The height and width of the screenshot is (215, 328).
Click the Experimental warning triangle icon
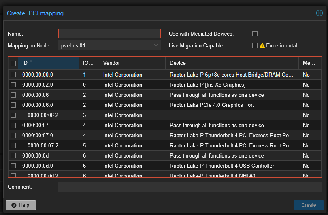pyautogui.click(x=262, y=45)
